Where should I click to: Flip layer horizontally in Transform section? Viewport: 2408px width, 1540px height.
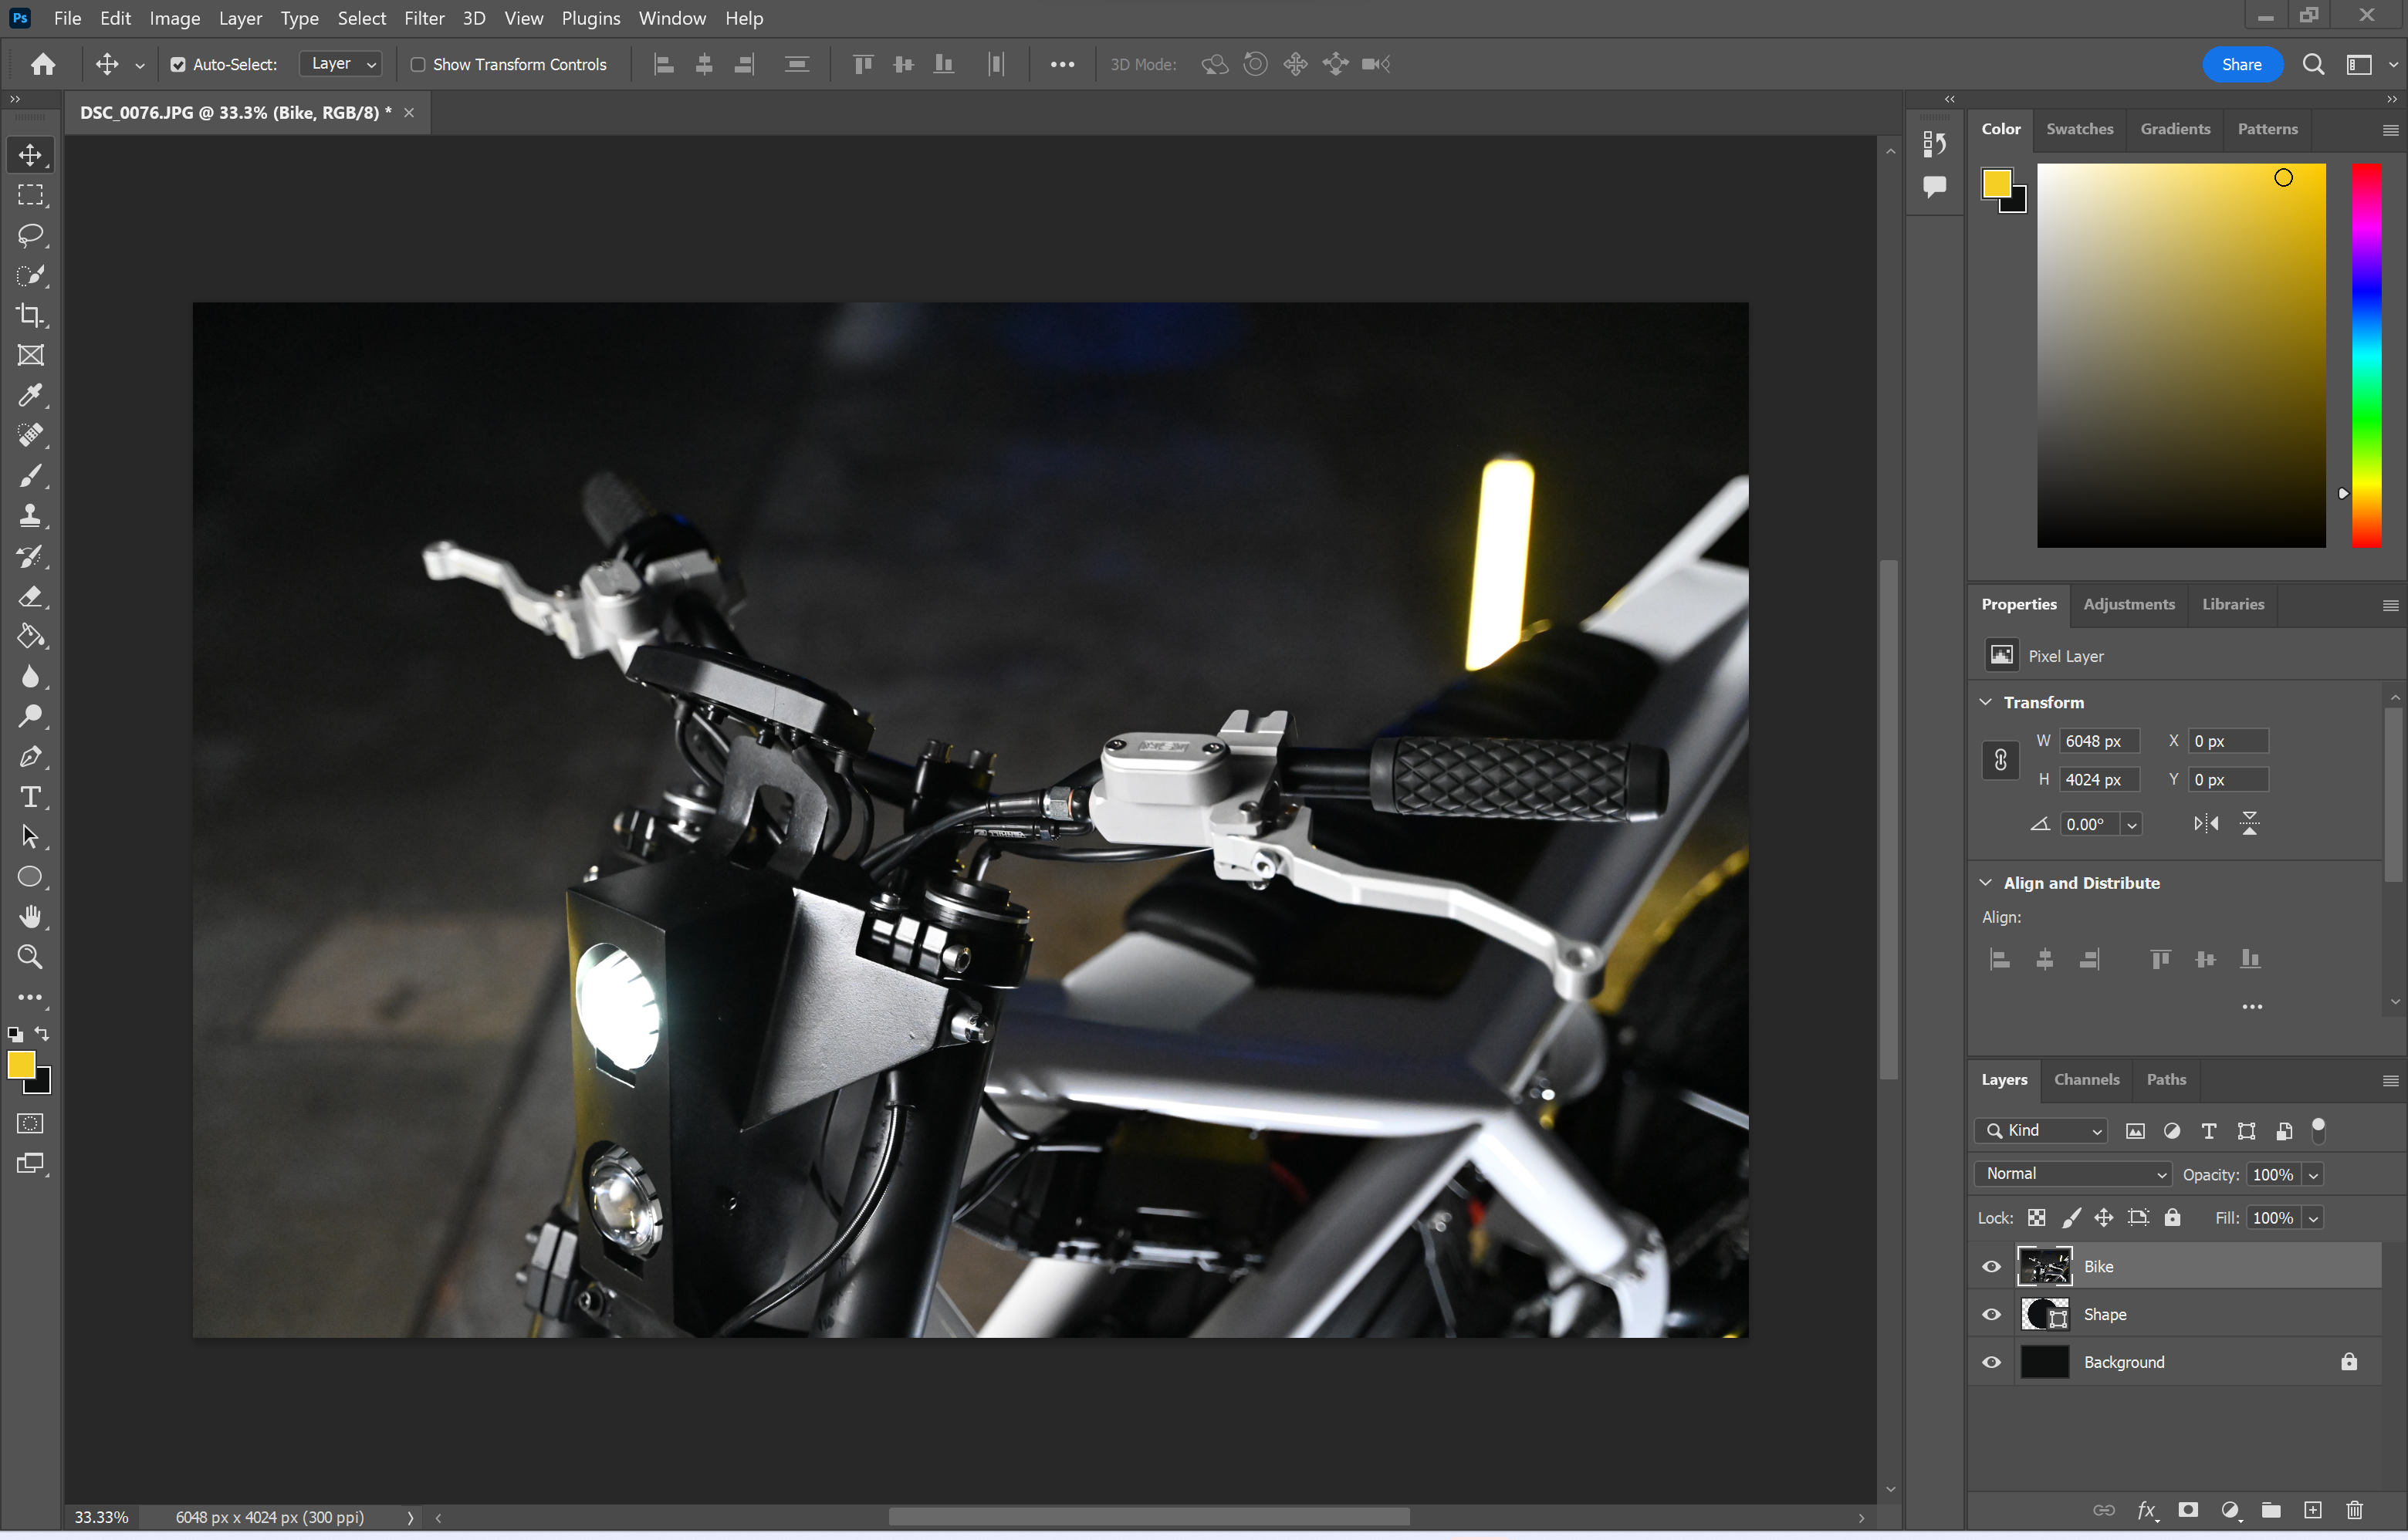(x=2206, y=824)
